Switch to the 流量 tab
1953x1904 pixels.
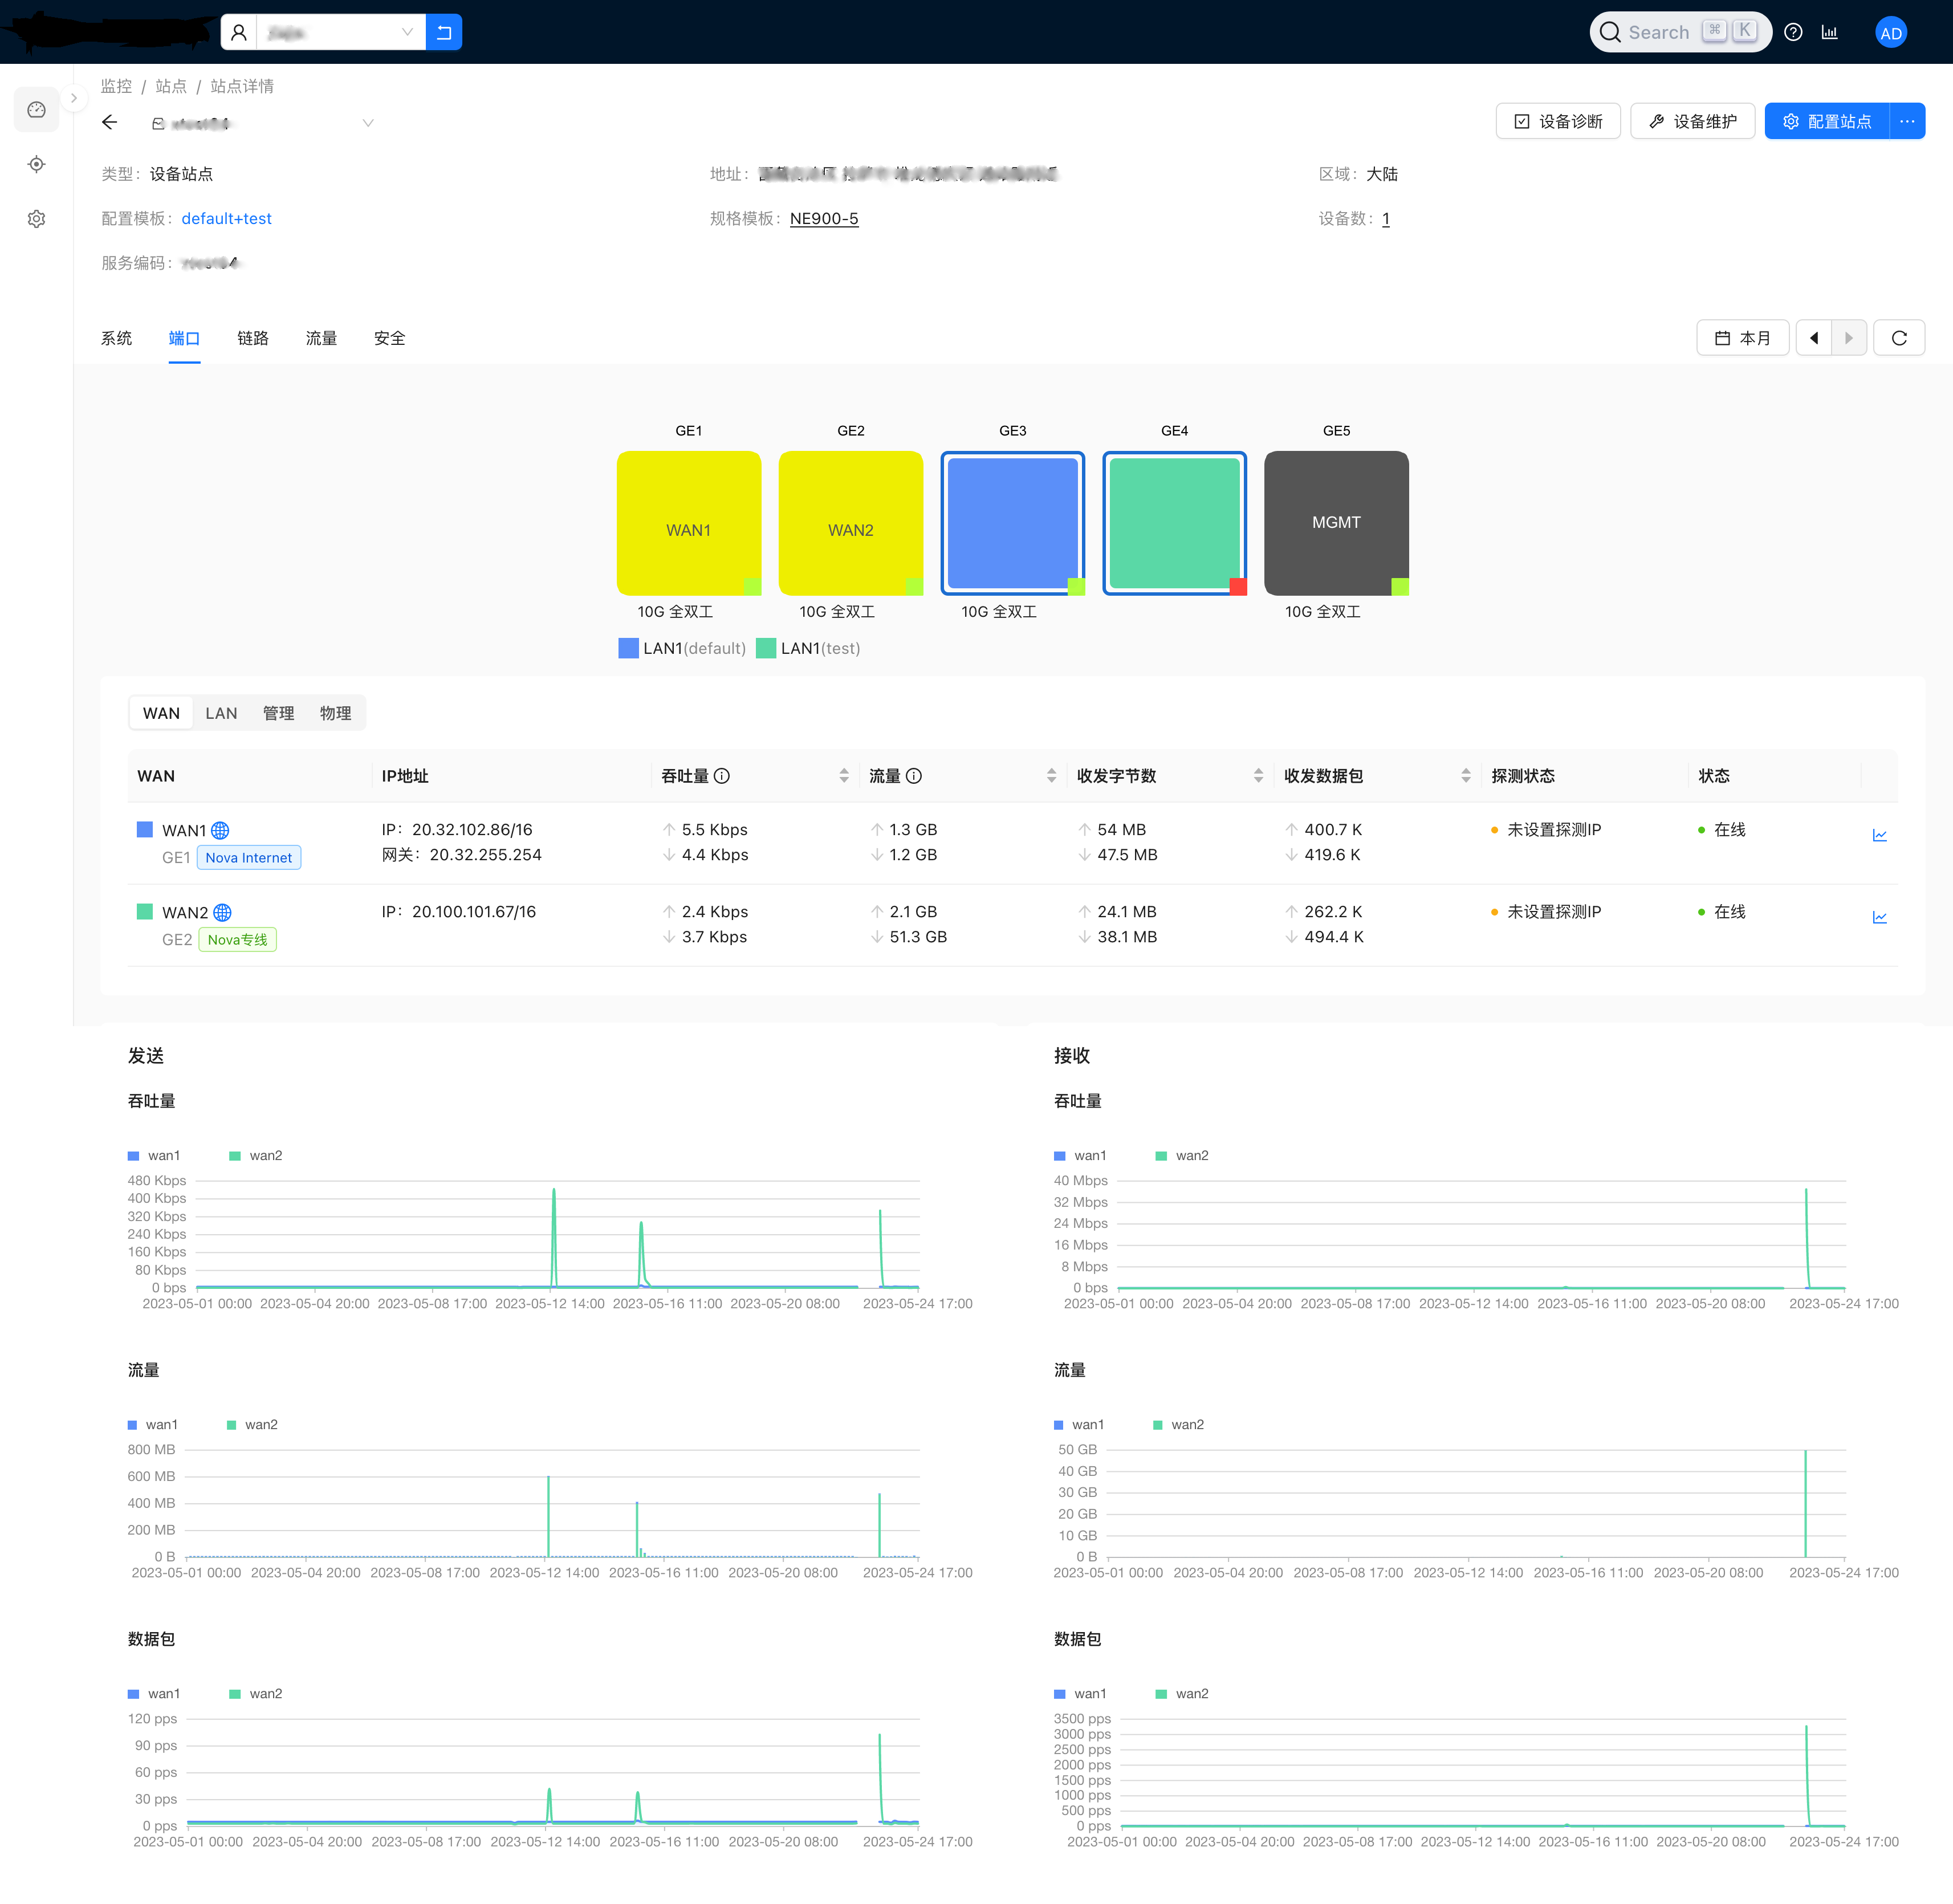coord(321,338)
